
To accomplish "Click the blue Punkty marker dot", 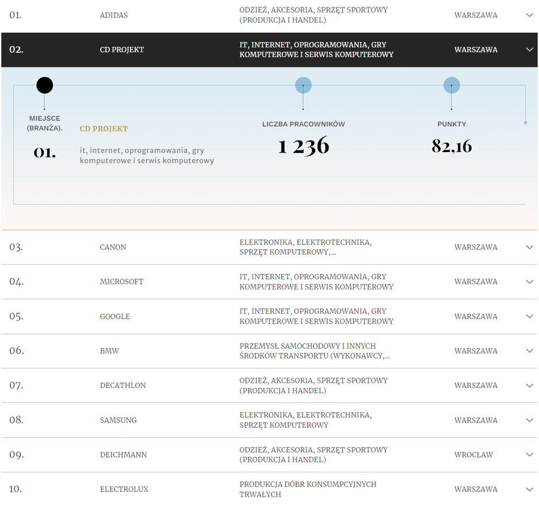I will coord(452,85).
